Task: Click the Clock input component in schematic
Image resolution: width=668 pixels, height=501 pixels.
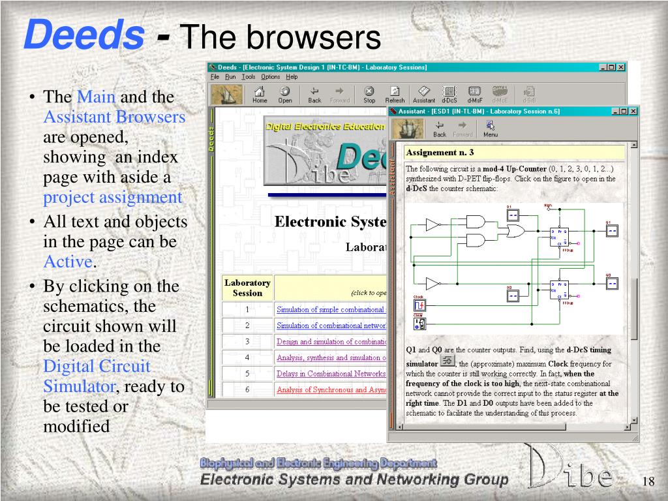Action: pos(419,305)
